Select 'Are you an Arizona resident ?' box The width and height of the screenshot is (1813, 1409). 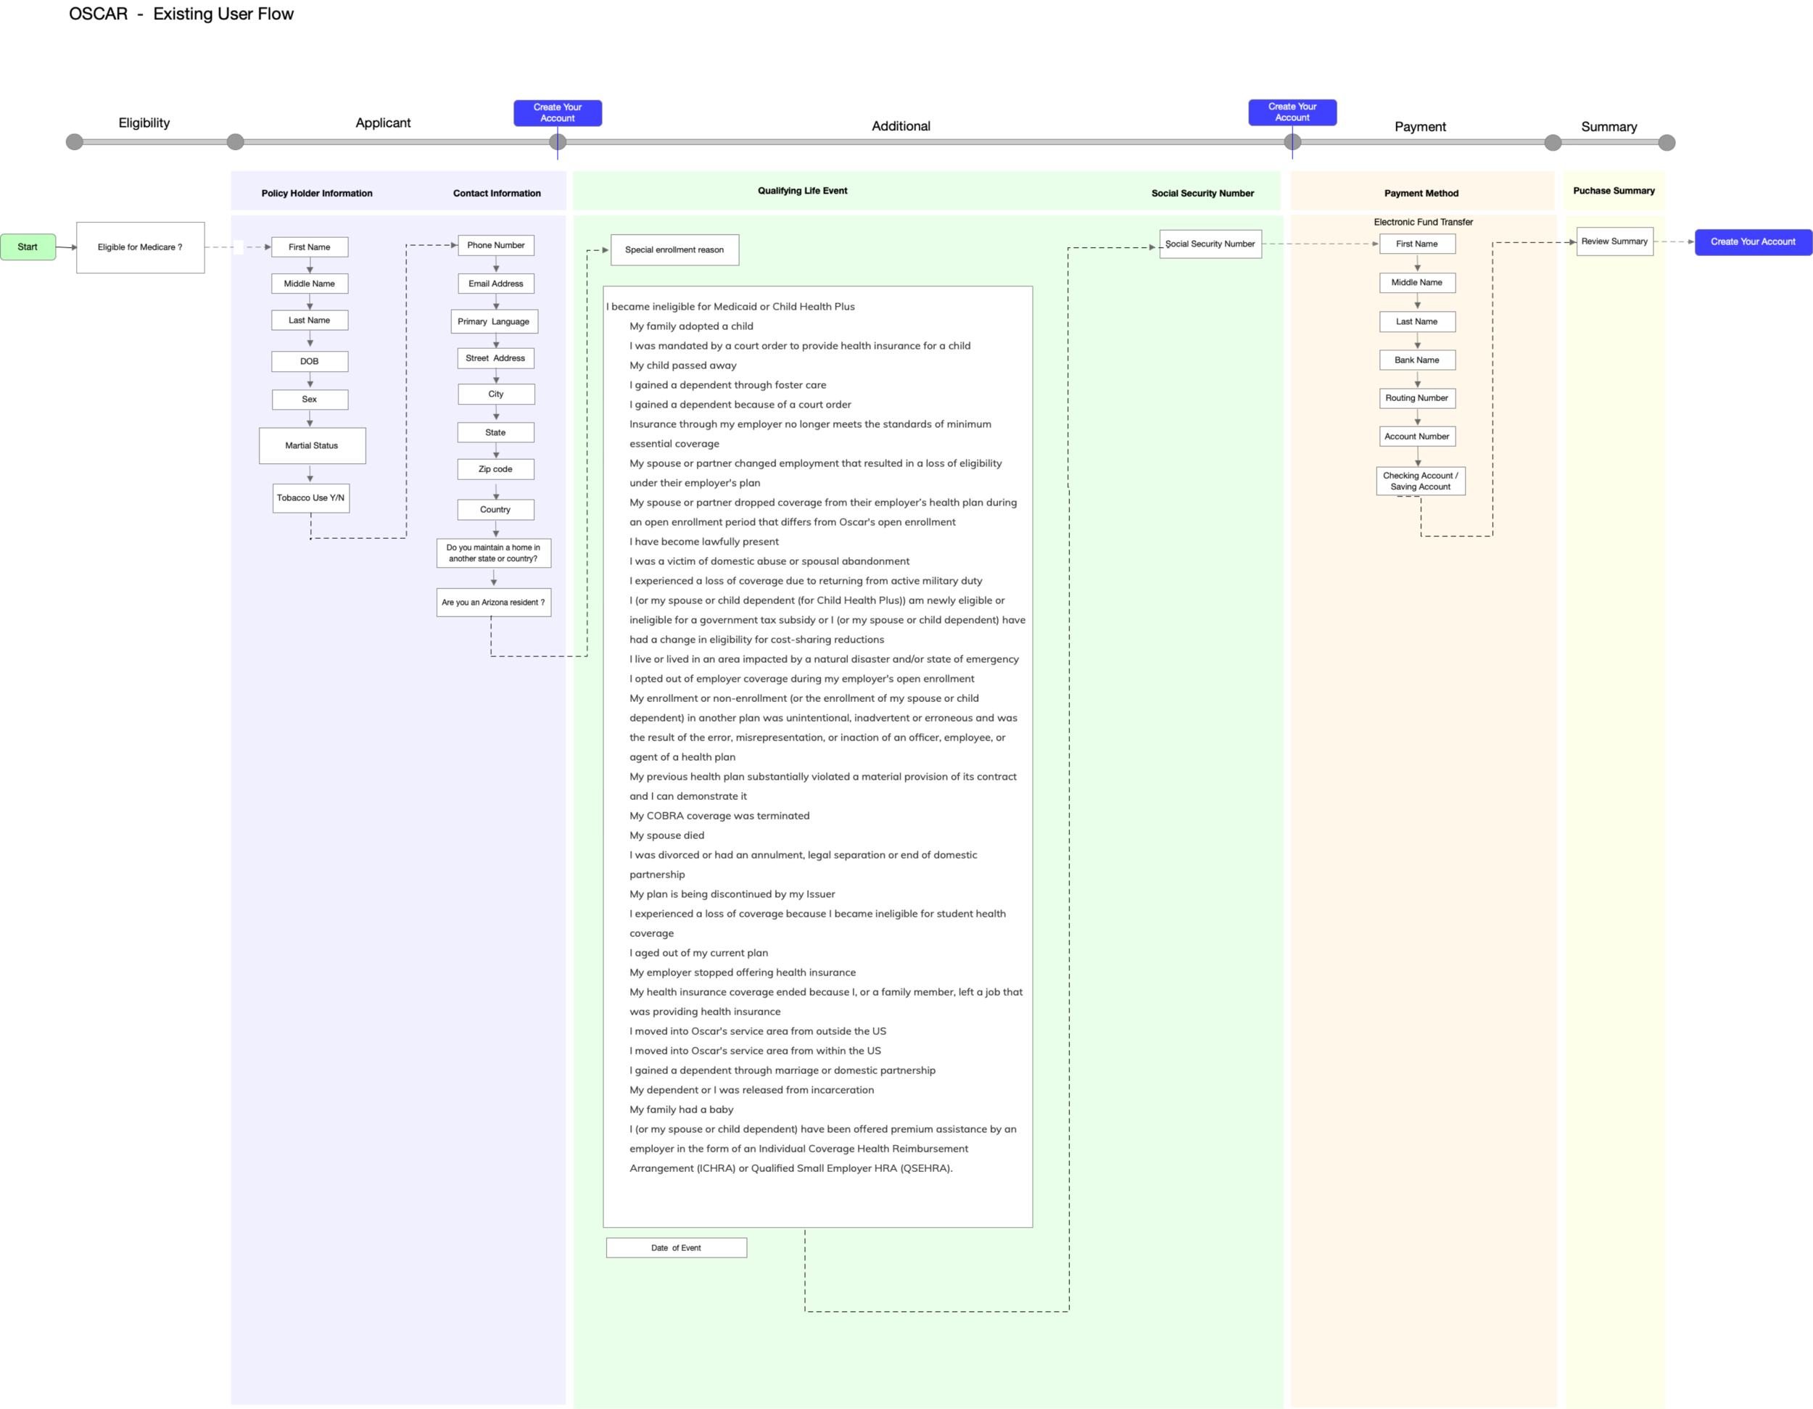coord(494,603)
